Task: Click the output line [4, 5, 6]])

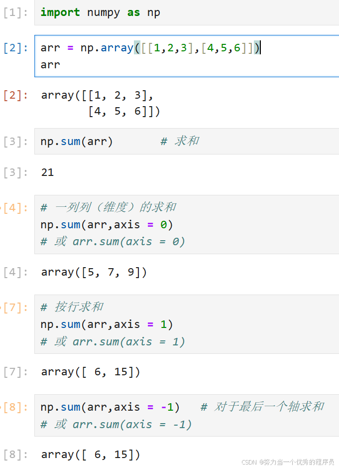Action: 124,112
